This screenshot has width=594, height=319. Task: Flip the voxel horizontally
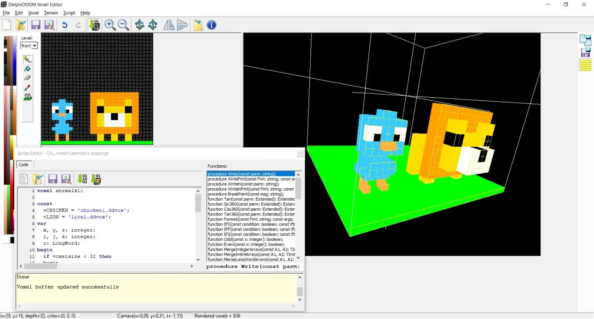tap(169, 25)
